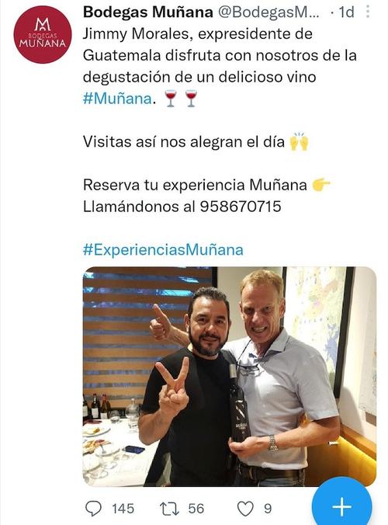Open the #ExperienciasMuñana hashtag
Image resolution: width=388 pixels, height=525 pixels.
[163, 250]
